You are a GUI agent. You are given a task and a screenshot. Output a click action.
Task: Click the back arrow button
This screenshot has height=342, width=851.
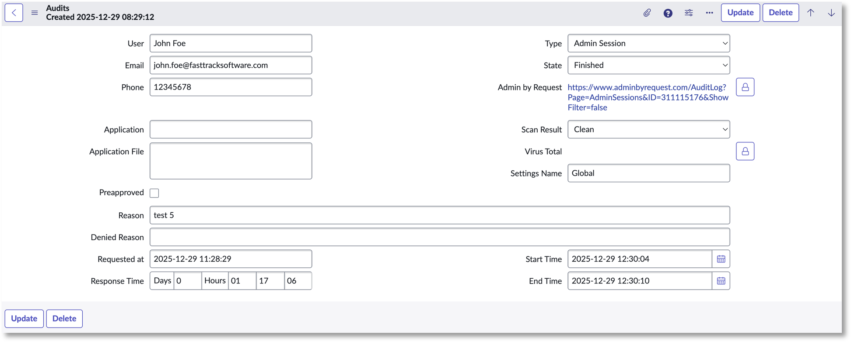tap(14, 13)
